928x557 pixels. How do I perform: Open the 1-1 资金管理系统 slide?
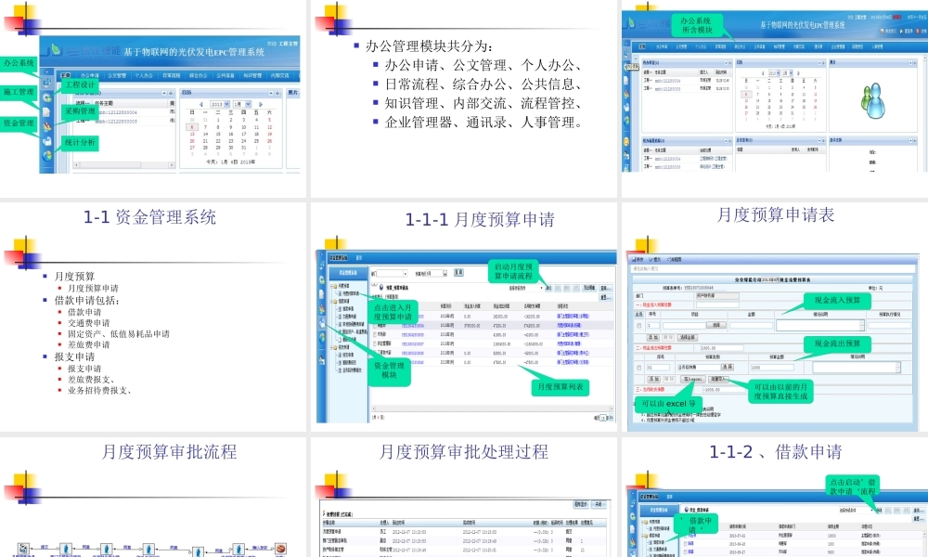click(153, 317)
